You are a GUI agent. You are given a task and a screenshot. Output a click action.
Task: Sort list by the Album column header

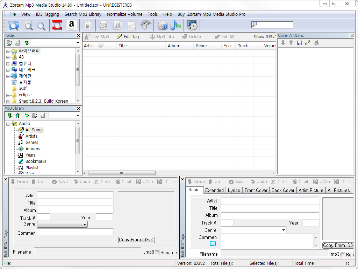(179, 46)
